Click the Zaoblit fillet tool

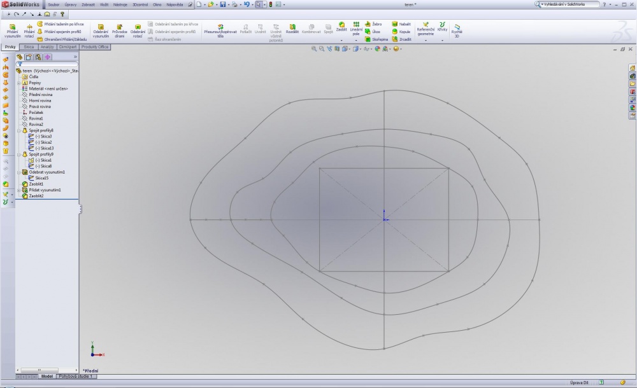point(341,27)
